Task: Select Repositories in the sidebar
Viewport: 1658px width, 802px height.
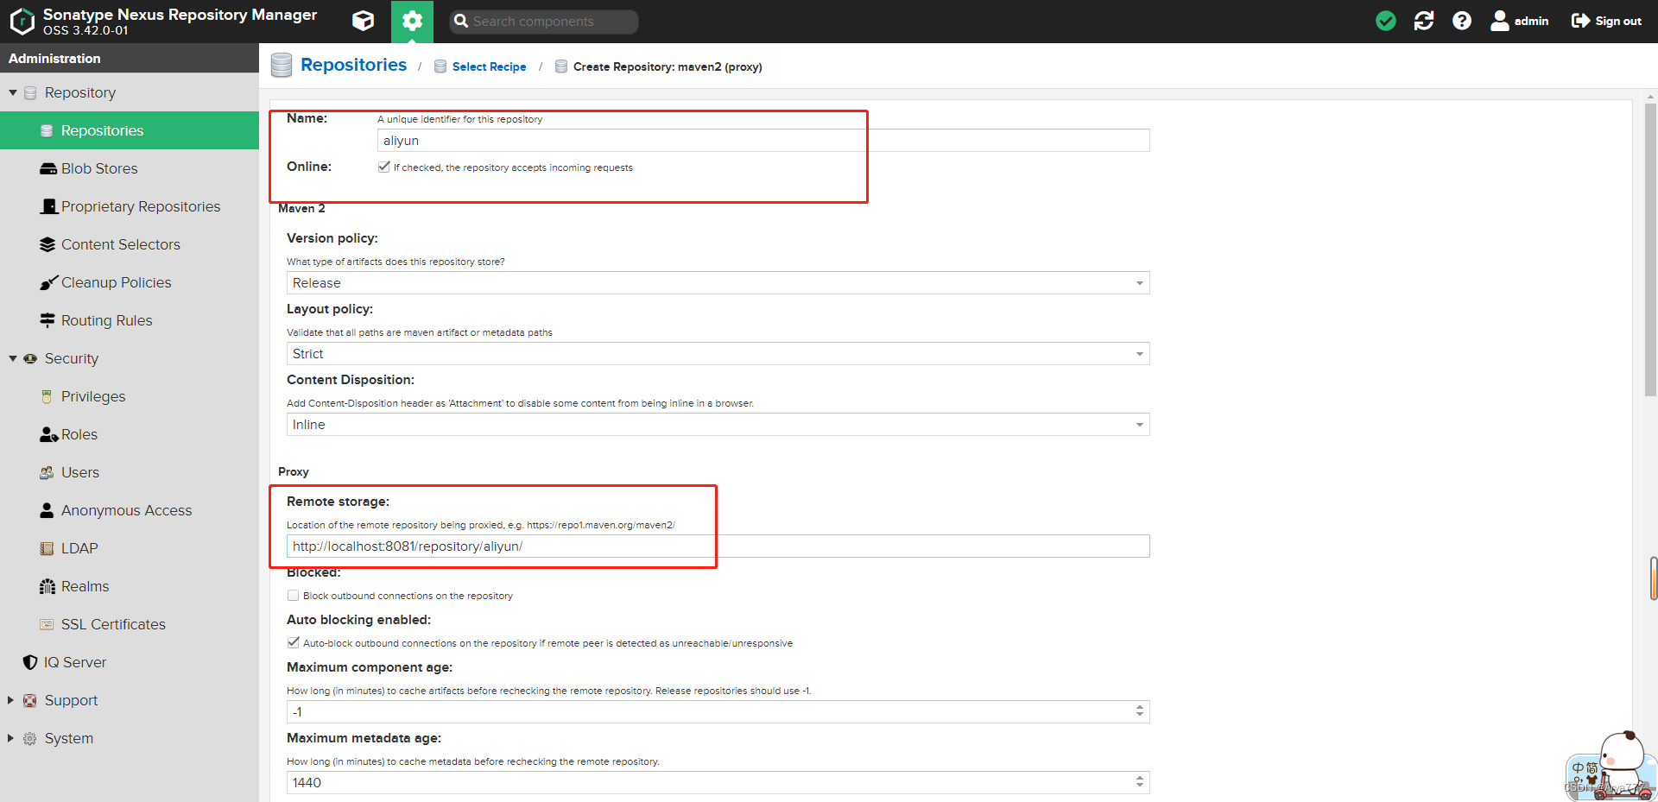Action: [130, 130]
